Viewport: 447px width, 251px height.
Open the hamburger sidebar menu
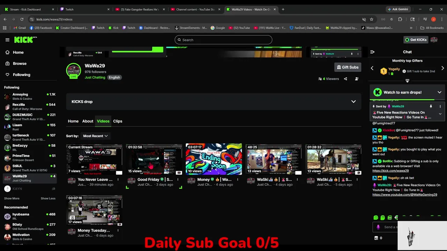click(x=7, y=40)
